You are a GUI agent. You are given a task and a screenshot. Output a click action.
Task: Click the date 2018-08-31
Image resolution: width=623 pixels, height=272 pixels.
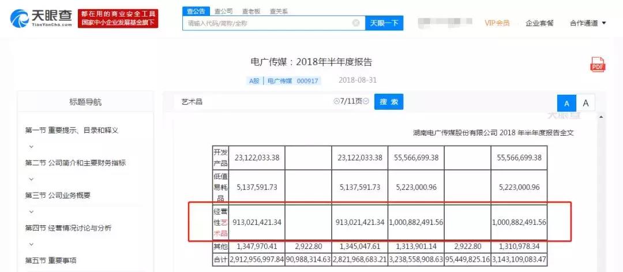358,81
